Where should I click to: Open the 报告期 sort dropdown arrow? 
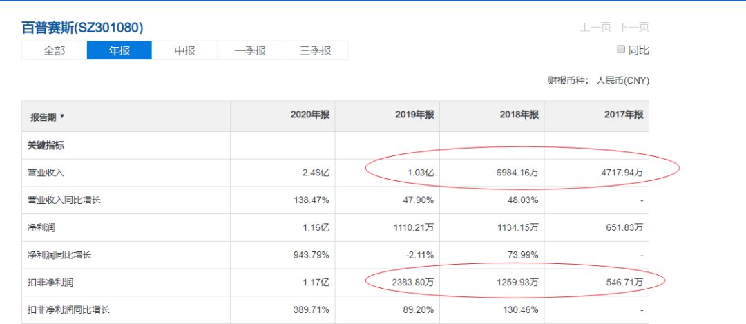pyautogui.click(x=62, y=117)
